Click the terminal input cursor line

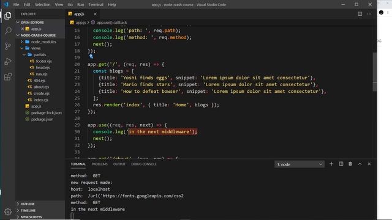pyautogui.click(x=72, y=216)
